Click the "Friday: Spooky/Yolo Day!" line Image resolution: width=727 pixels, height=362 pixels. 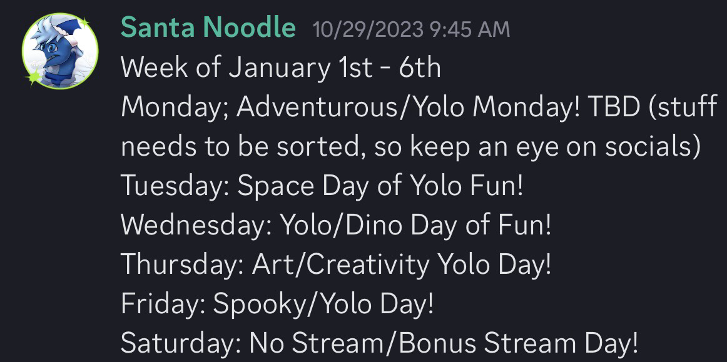277,304
